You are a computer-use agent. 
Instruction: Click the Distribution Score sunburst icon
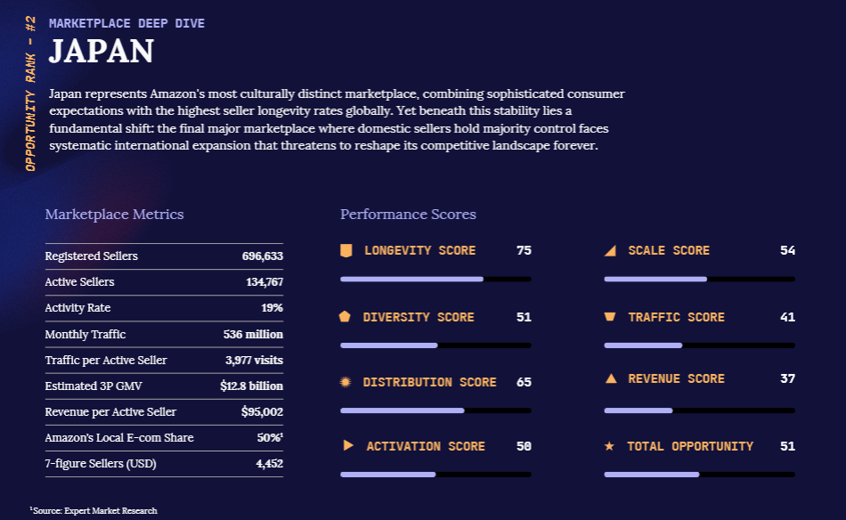pos(346,382)
